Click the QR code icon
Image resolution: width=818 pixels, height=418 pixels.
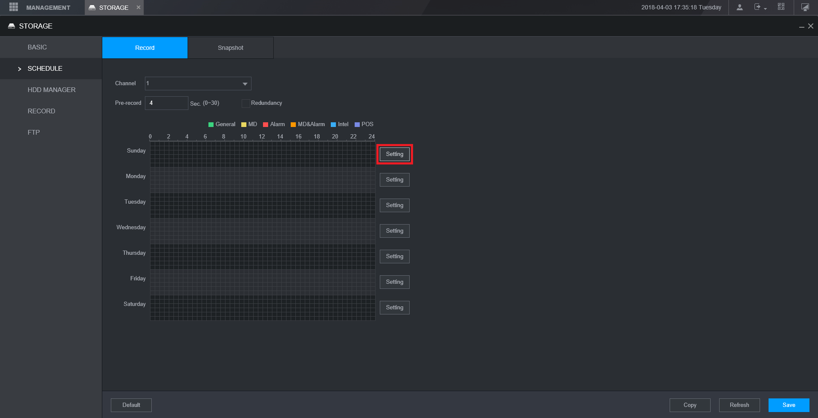[781, 7]
